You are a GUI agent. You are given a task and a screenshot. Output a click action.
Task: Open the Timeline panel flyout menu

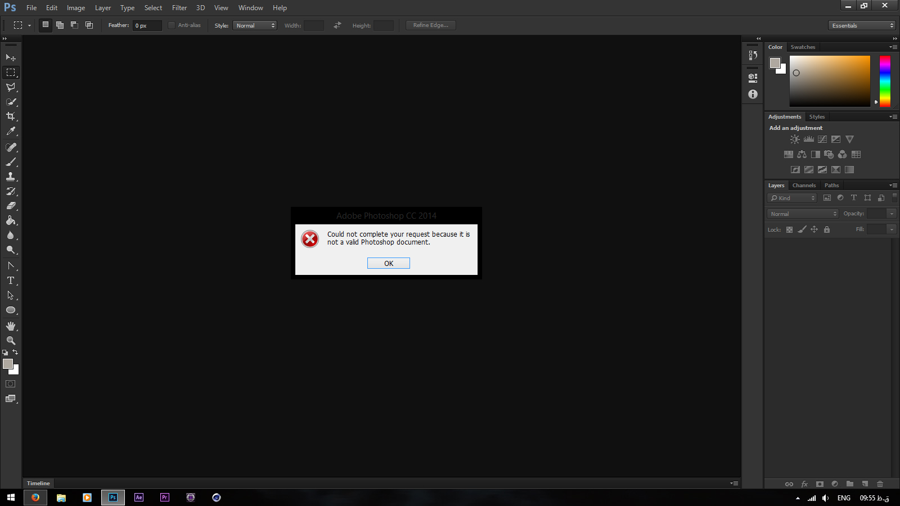[x=734, y=484]
